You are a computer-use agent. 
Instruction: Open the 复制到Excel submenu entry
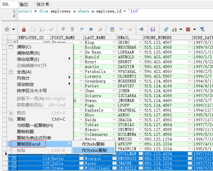[x=39, y=144]
